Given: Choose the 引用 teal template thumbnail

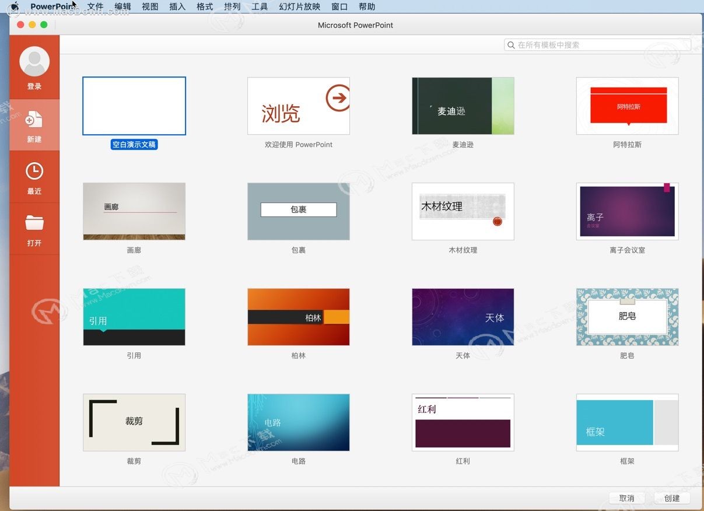Looking at the screenshot, I should pyautogui.click(x=134, y=317).
